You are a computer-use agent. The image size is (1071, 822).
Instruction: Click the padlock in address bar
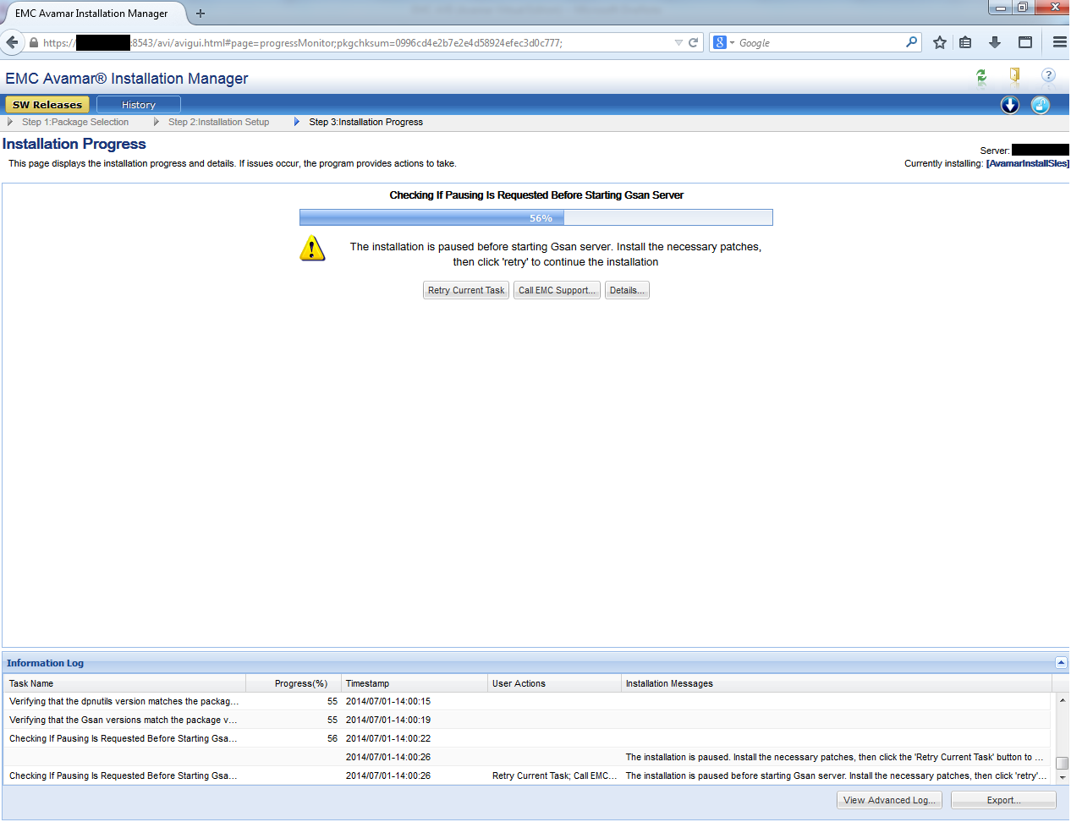(x=34, y=43)
